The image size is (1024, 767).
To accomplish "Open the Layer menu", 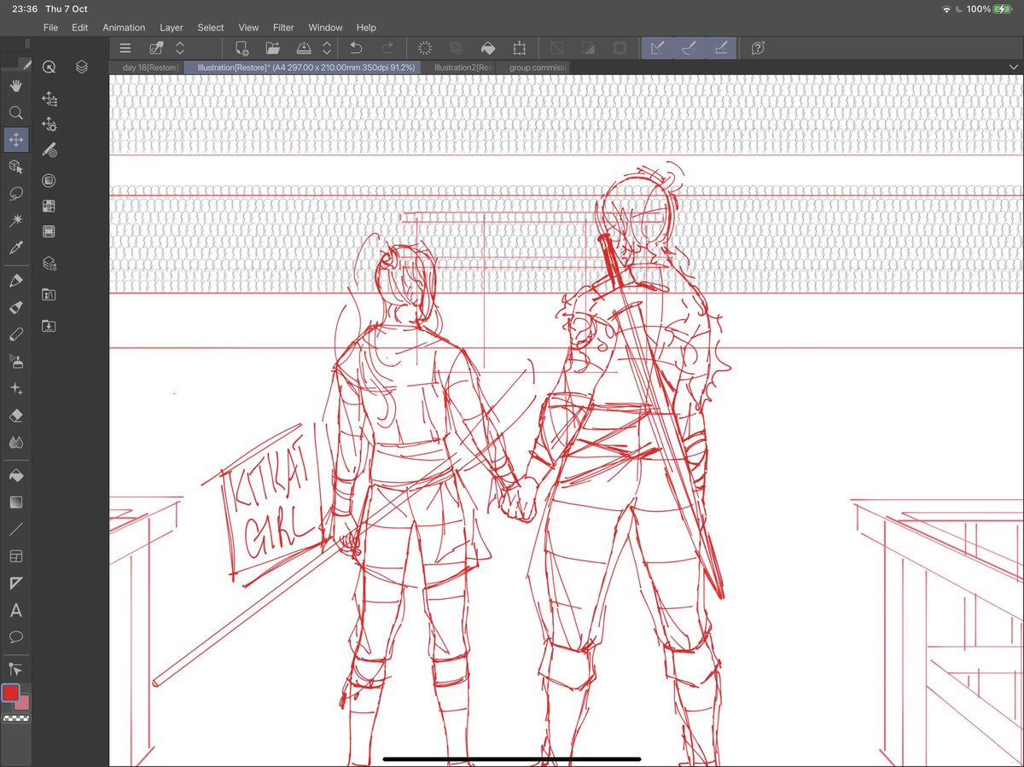I will coord(172,27).
